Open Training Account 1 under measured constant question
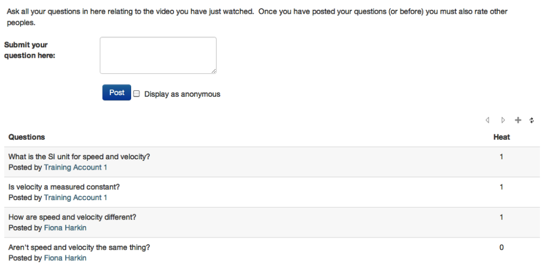This screenshot has height=268, width=548. pos(75,197)
